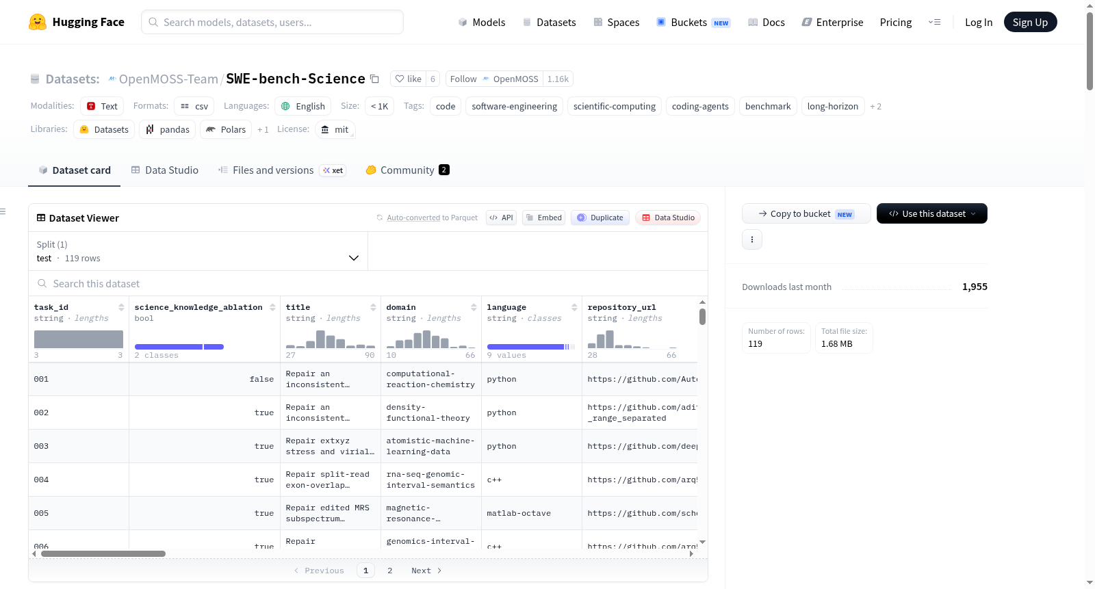Image resolution: width=1095 pixels, height=589 pixels.
Task: Open the Community tab
Action: (x=407, y=170)
